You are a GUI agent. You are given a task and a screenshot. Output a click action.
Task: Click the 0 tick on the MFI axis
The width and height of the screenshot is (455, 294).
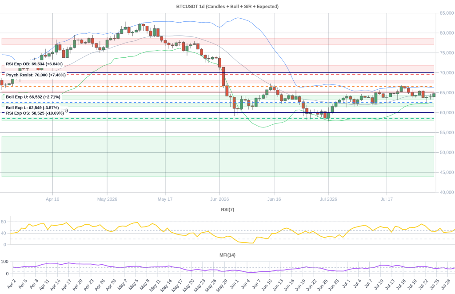pos(7,274)
